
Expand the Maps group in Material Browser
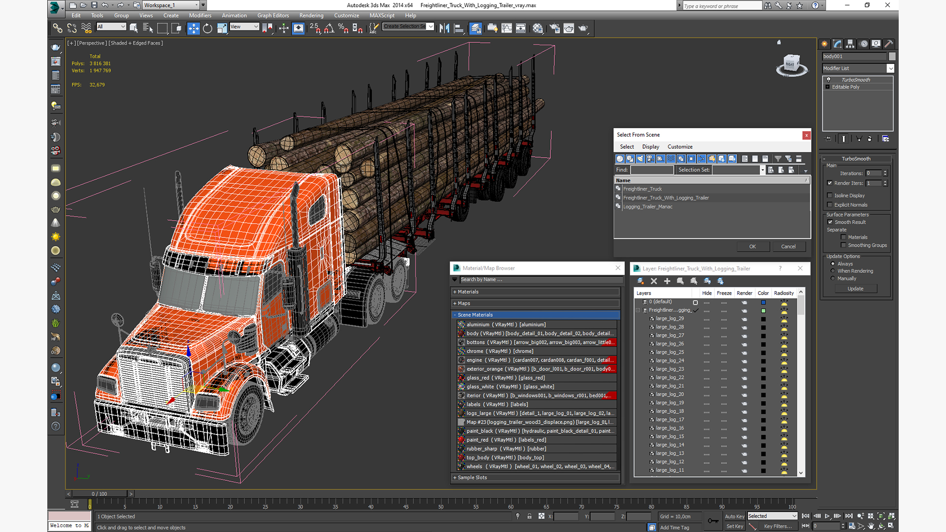click(x=536, y=303)
